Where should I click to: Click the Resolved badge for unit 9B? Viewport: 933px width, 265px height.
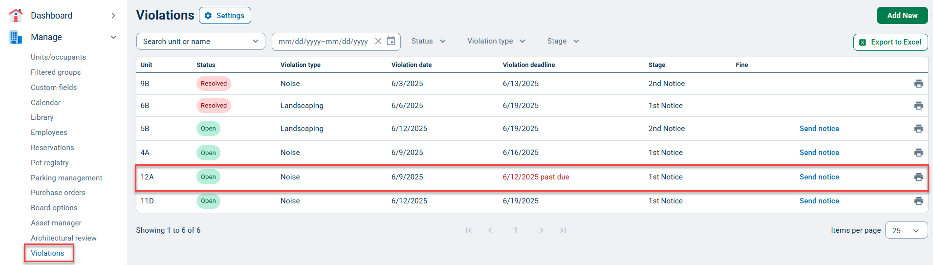point(214,84)
